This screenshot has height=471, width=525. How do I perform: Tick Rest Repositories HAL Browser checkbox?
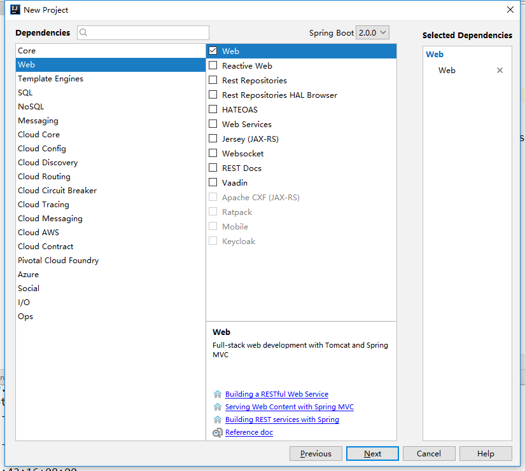click(213, 95)
